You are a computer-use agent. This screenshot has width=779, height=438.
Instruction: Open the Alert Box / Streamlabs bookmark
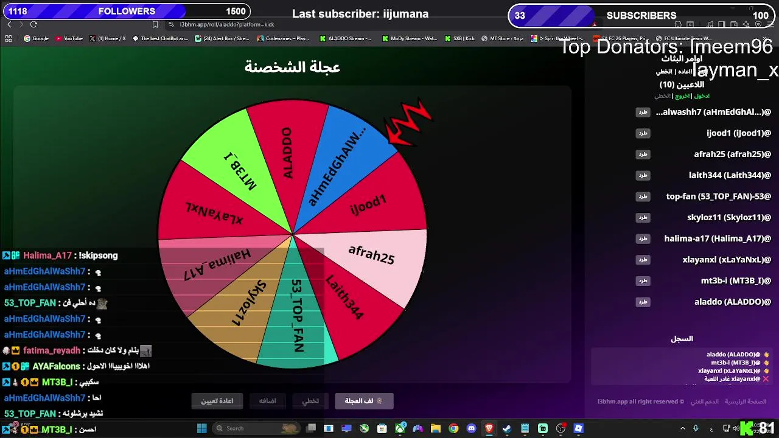pos(222,38)
